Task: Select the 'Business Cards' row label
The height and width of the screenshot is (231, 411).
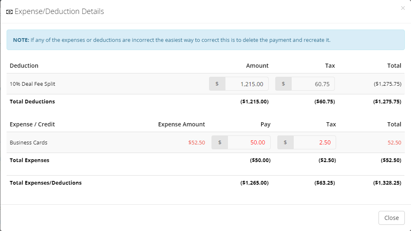Action: click(28, 142)
